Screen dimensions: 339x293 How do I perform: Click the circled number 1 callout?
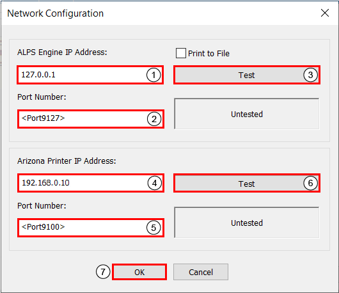click(x=154, y=75)
